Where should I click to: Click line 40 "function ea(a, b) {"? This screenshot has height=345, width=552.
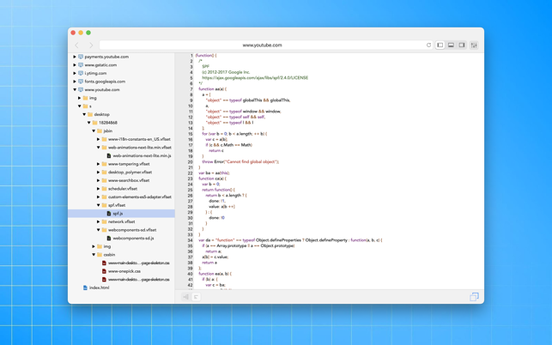coord(215,274)
